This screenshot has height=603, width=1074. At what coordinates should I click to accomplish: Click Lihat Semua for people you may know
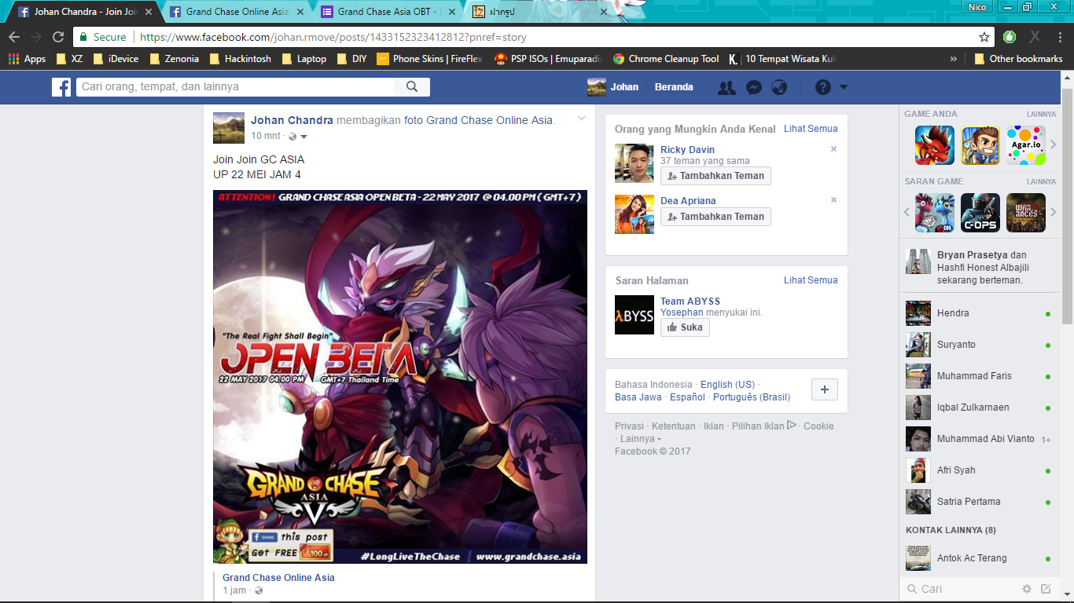(811, 129)
